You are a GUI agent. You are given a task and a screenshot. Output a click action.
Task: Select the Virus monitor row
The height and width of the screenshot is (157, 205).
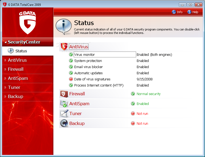(105, 54)
